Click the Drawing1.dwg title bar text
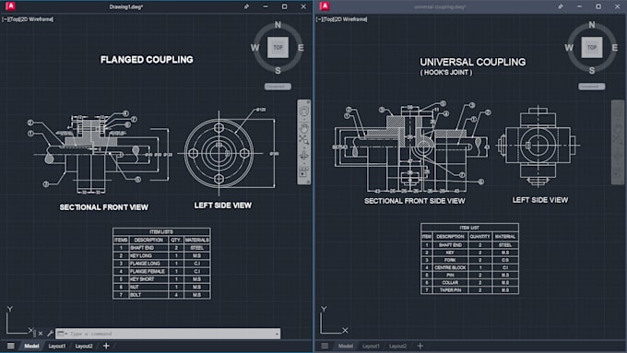Screen dimensions: 627x353 click(x=126, y=6)
